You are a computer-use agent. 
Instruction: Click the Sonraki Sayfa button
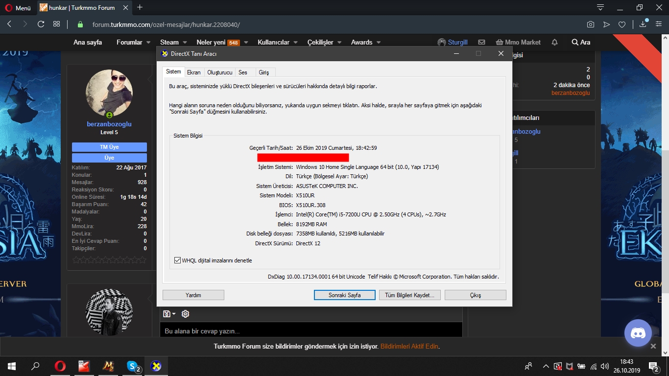pos(345,295)
